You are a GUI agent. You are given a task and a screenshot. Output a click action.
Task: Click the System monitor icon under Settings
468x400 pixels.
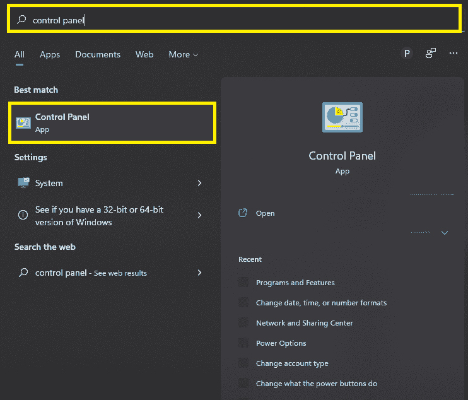click(23, 183)
